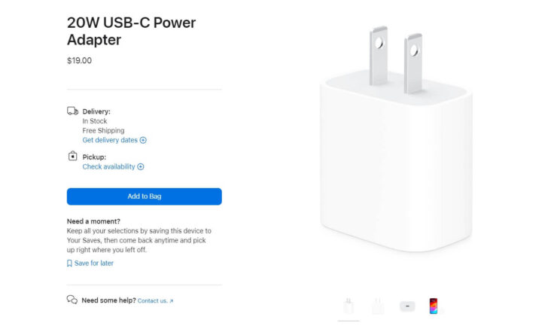
Task: Click the arrow icon after Contact us
Action: (x=172, y=301)
